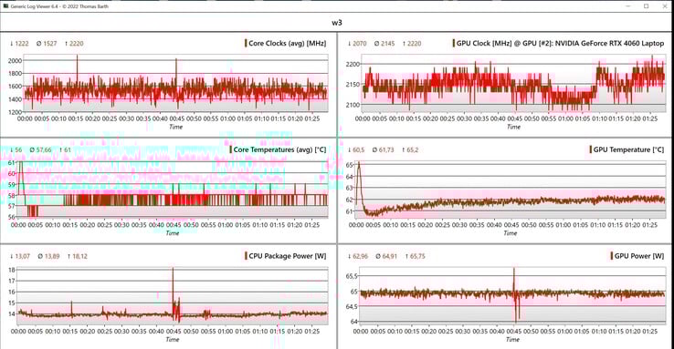Click the GPU Temperature peak near start
The height and width of the screenshot is (349, 674).
pos(359,163)
